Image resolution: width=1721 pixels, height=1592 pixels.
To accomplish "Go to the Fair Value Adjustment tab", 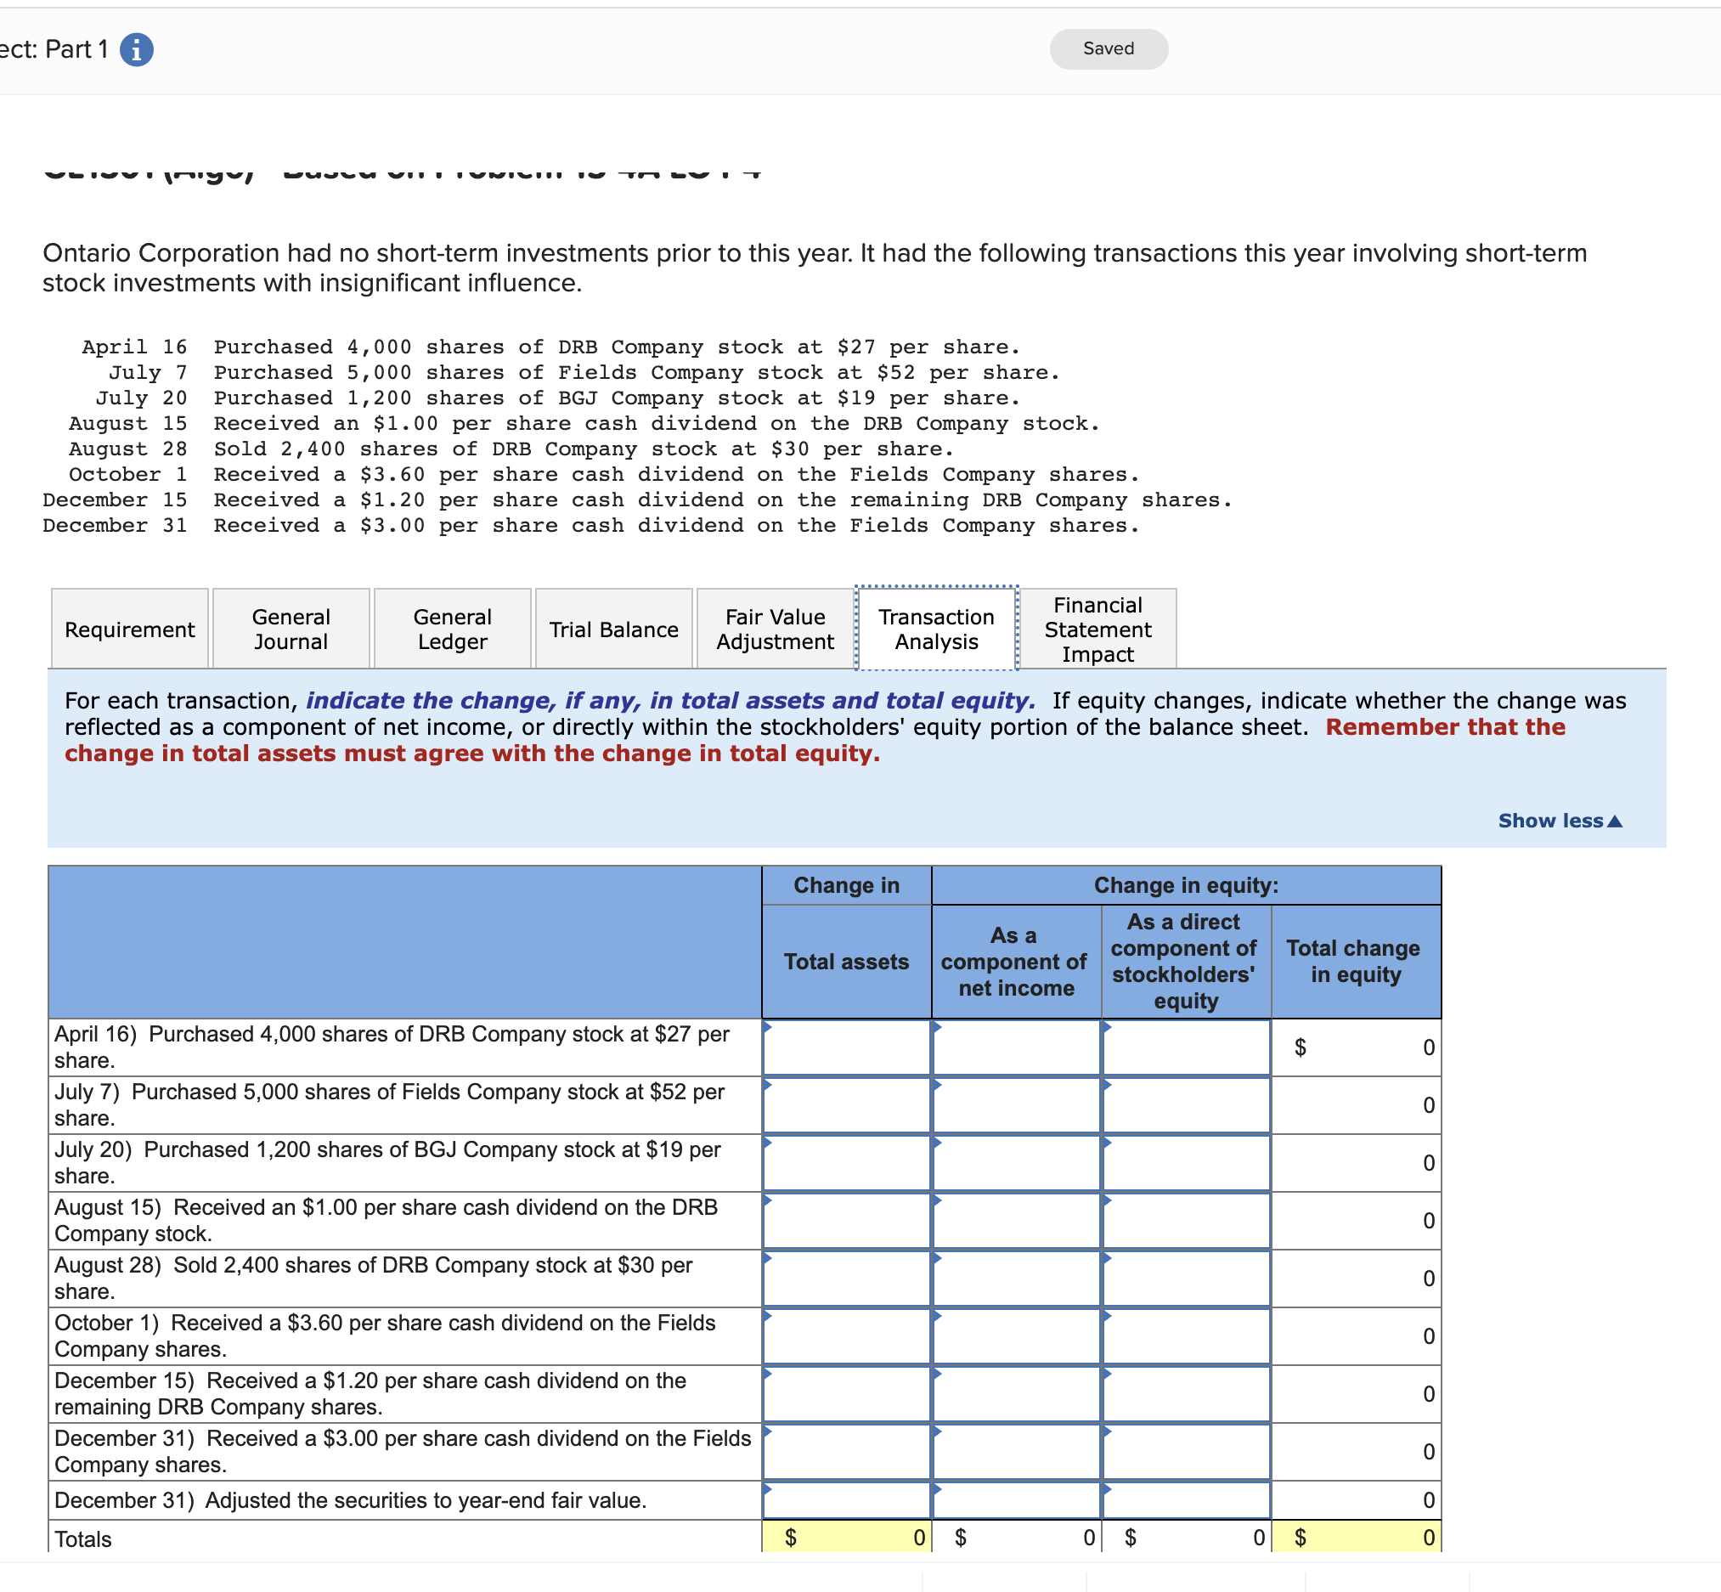I will click(x=775, y=629).
